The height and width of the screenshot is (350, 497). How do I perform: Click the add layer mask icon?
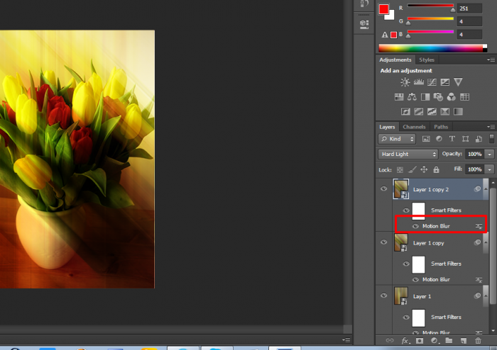(x=420, y=341)
